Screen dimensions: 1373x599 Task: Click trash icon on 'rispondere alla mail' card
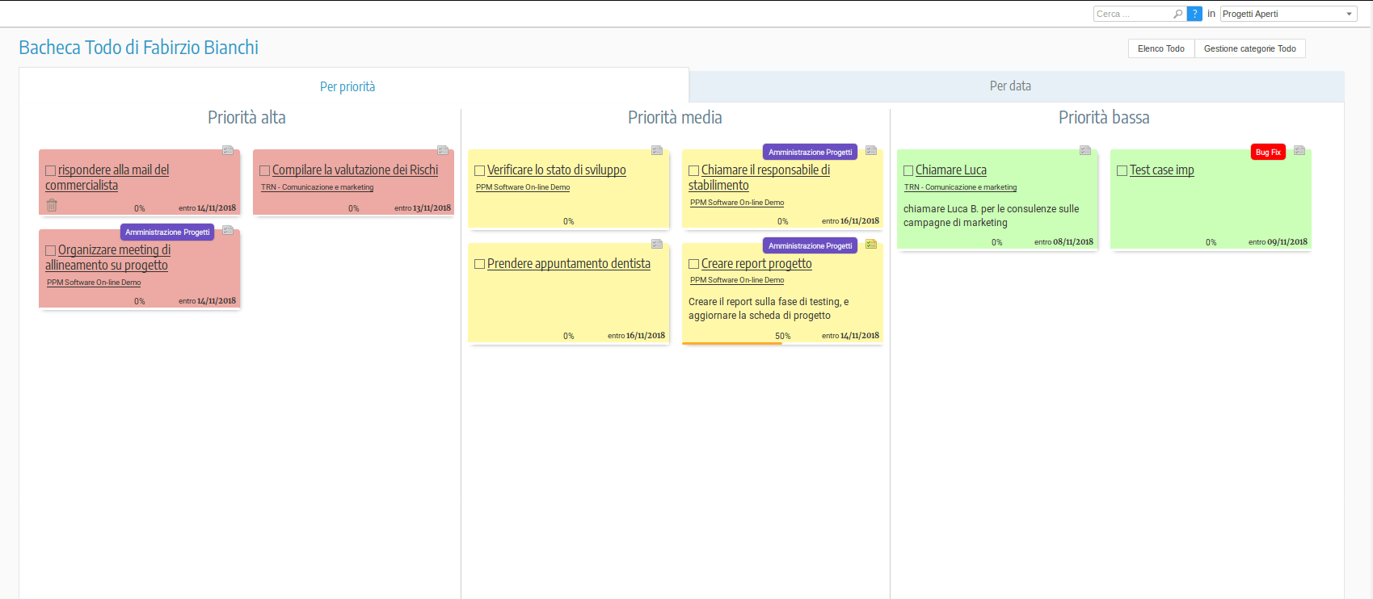point(52,205)
